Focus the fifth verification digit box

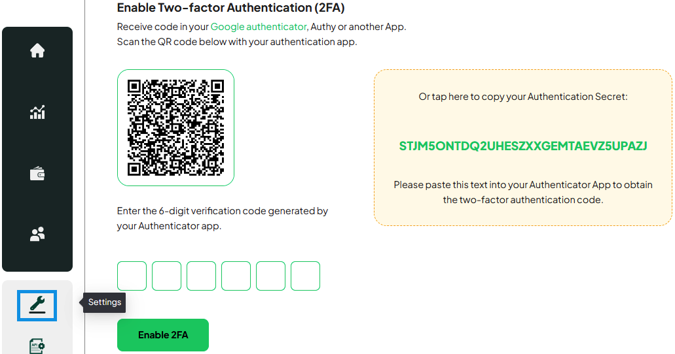point(271,276)
